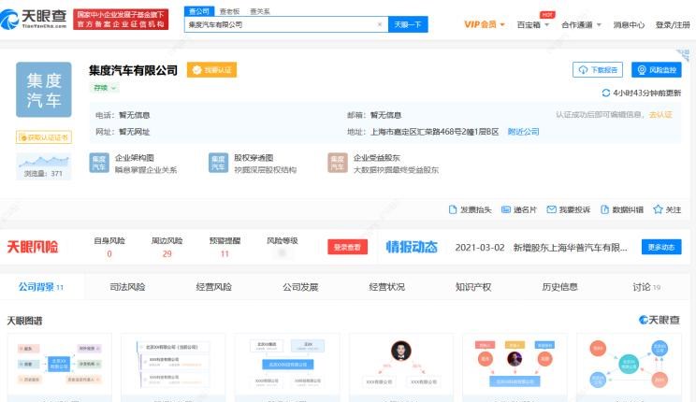Open the 附近公司 link

point(523,132)
